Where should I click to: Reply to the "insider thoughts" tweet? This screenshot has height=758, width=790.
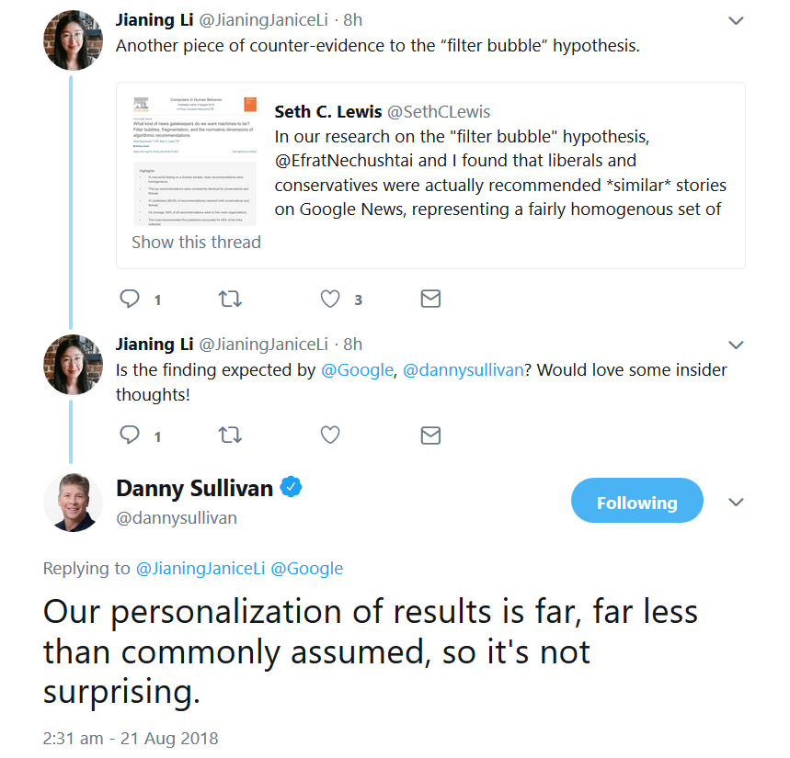131,436
